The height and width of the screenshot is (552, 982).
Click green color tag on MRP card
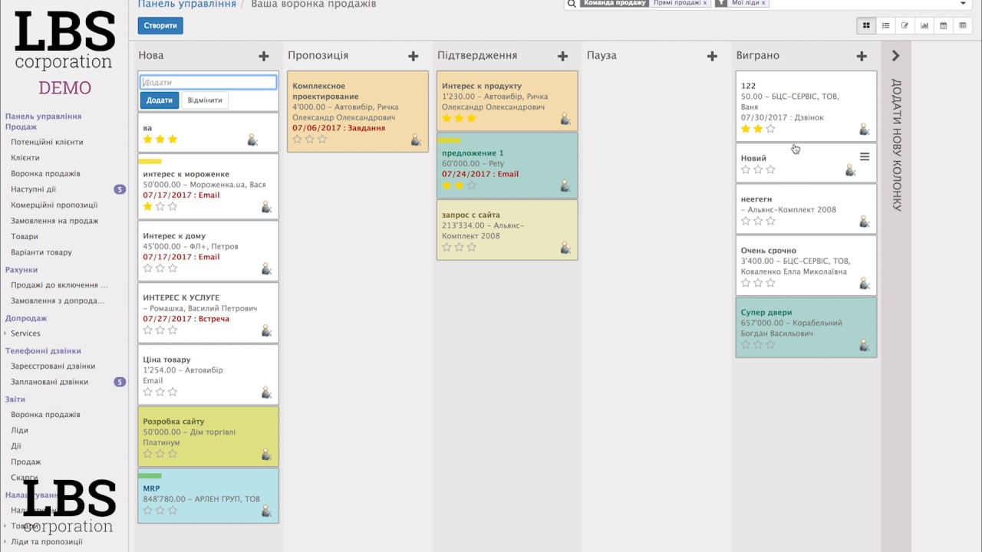click(150, 475)
